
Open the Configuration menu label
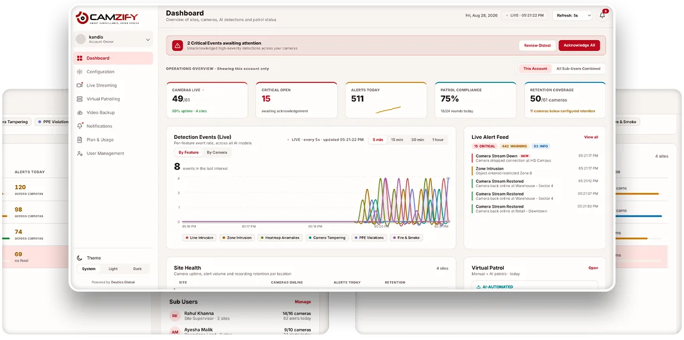coord(100,72)
